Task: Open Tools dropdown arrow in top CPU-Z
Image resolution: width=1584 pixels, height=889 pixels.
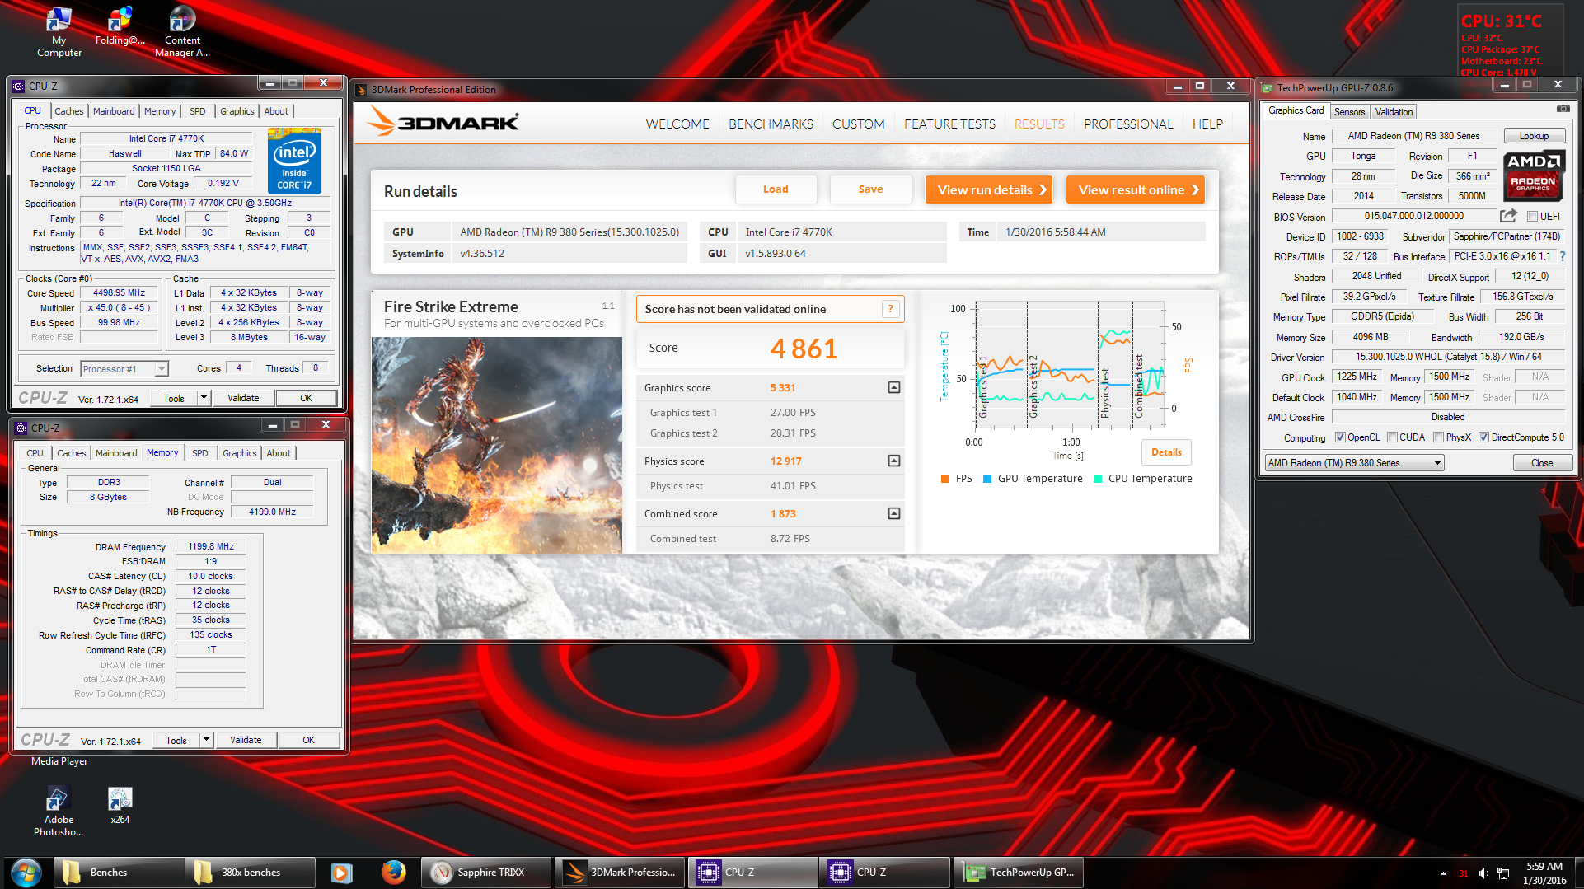Action: (x=204, y=398)
